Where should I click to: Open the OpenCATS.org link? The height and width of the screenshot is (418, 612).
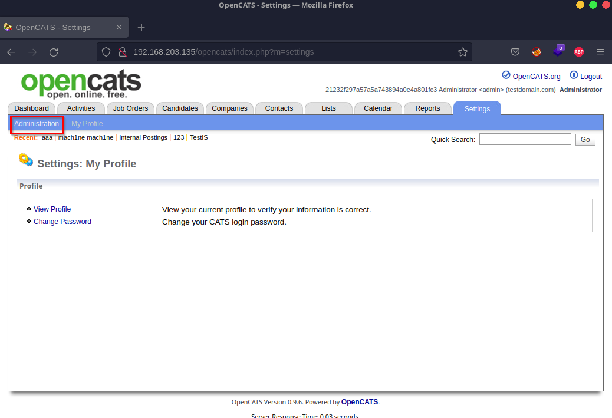click(x=537, y=77)
